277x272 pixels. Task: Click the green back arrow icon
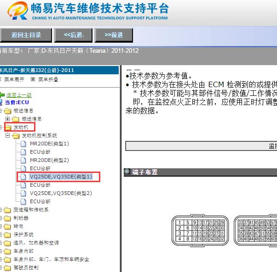pyautogui.click(x=2, y=95)
